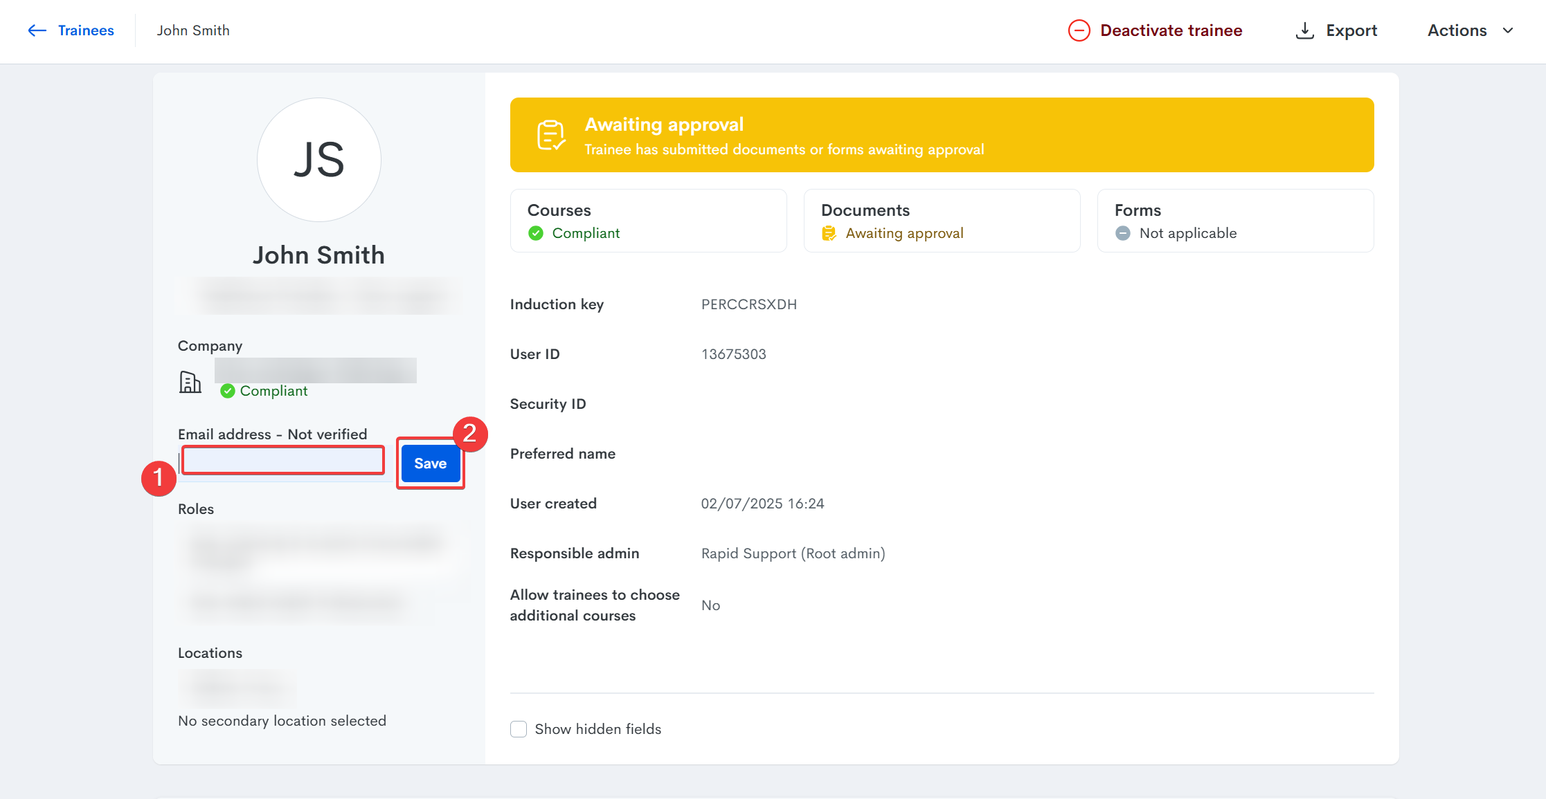Click the red Deactivate trainee circle icon
The height and width of the screenshot is (799, 1546).
point(1079,30)
